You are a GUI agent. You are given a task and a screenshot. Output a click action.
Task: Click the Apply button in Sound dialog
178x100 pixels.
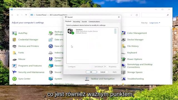tap(115, 72)
